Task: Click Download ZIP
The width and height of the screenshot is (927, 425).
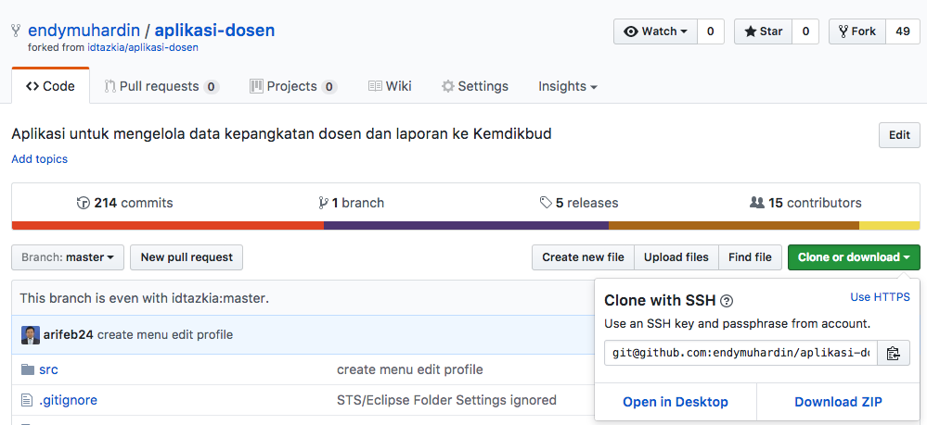Action: click(x=838, y=402)
